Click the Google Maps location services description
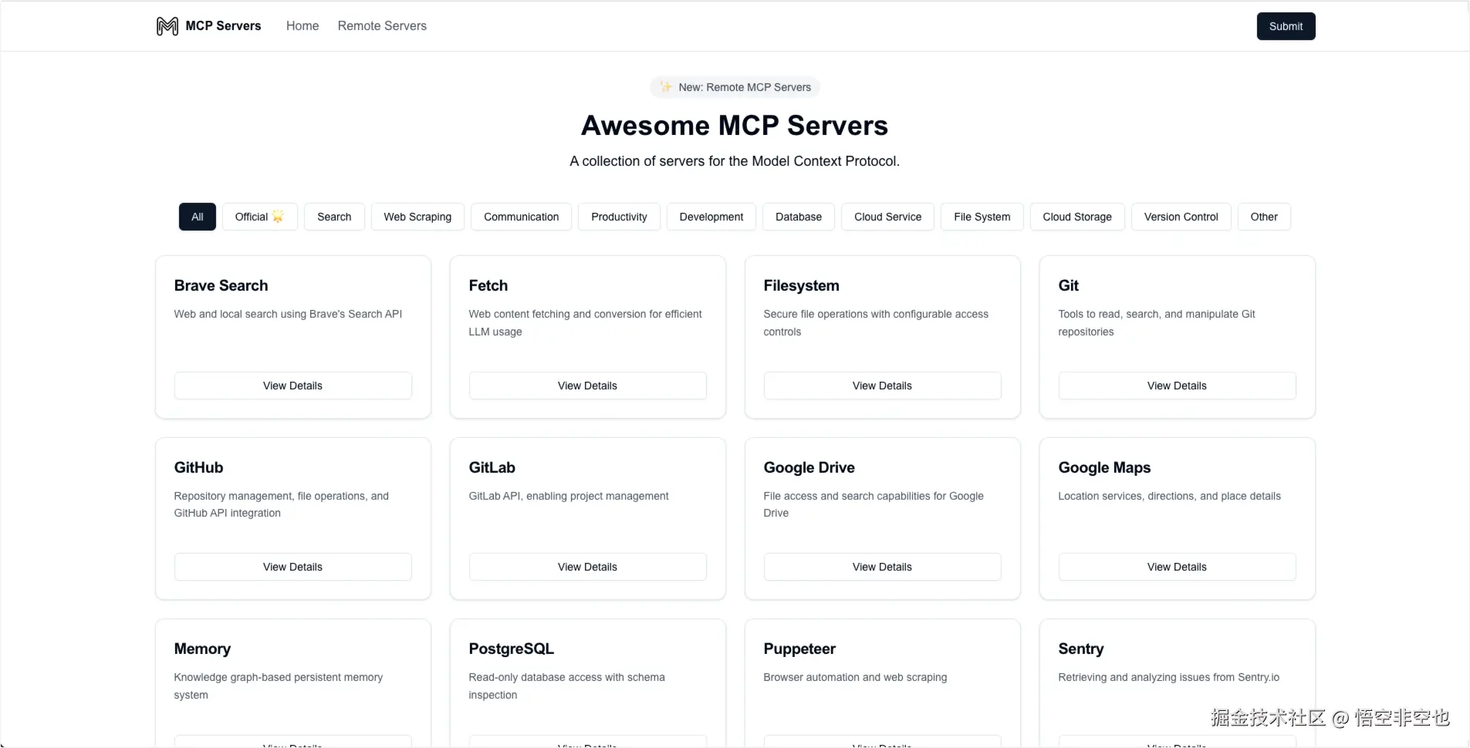Screen dimensions: 1470x748 1169,496
